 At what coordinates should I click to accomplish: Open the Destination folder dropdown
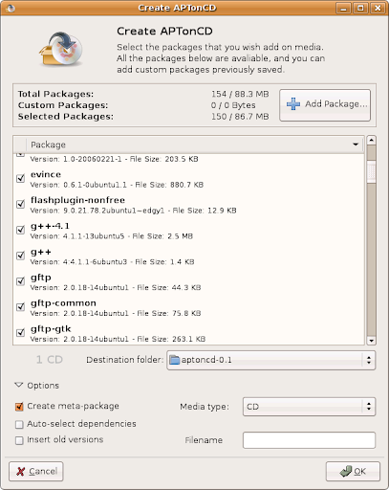click(x=271, y=360)
